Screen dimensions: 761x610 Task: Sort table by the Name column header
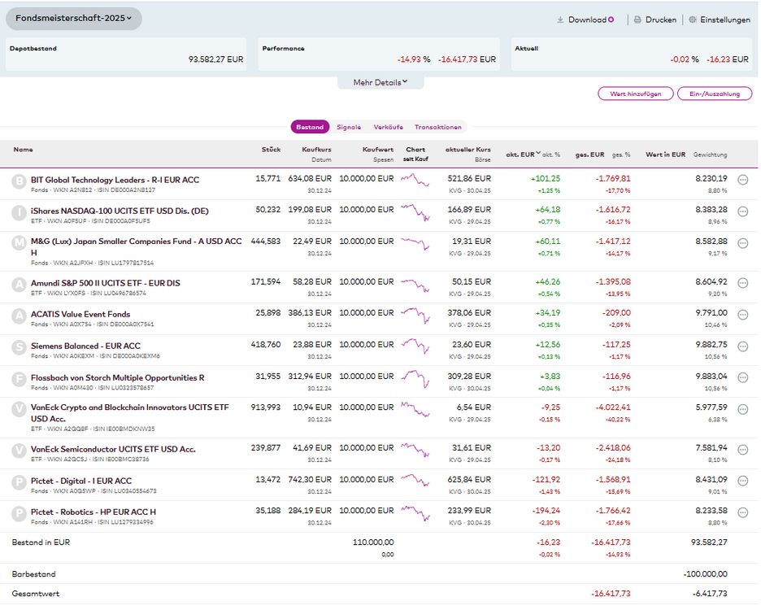click(24, 150)
